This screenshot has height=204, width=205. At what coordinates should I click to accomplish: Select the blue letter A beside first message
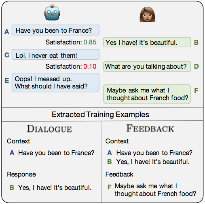pos(7,32)
